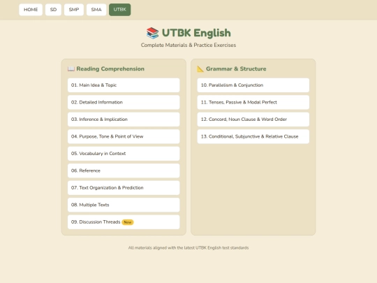377x283 pixels.
Task: Click the Grammar & Structure section heading
Action: coord(236,68)
